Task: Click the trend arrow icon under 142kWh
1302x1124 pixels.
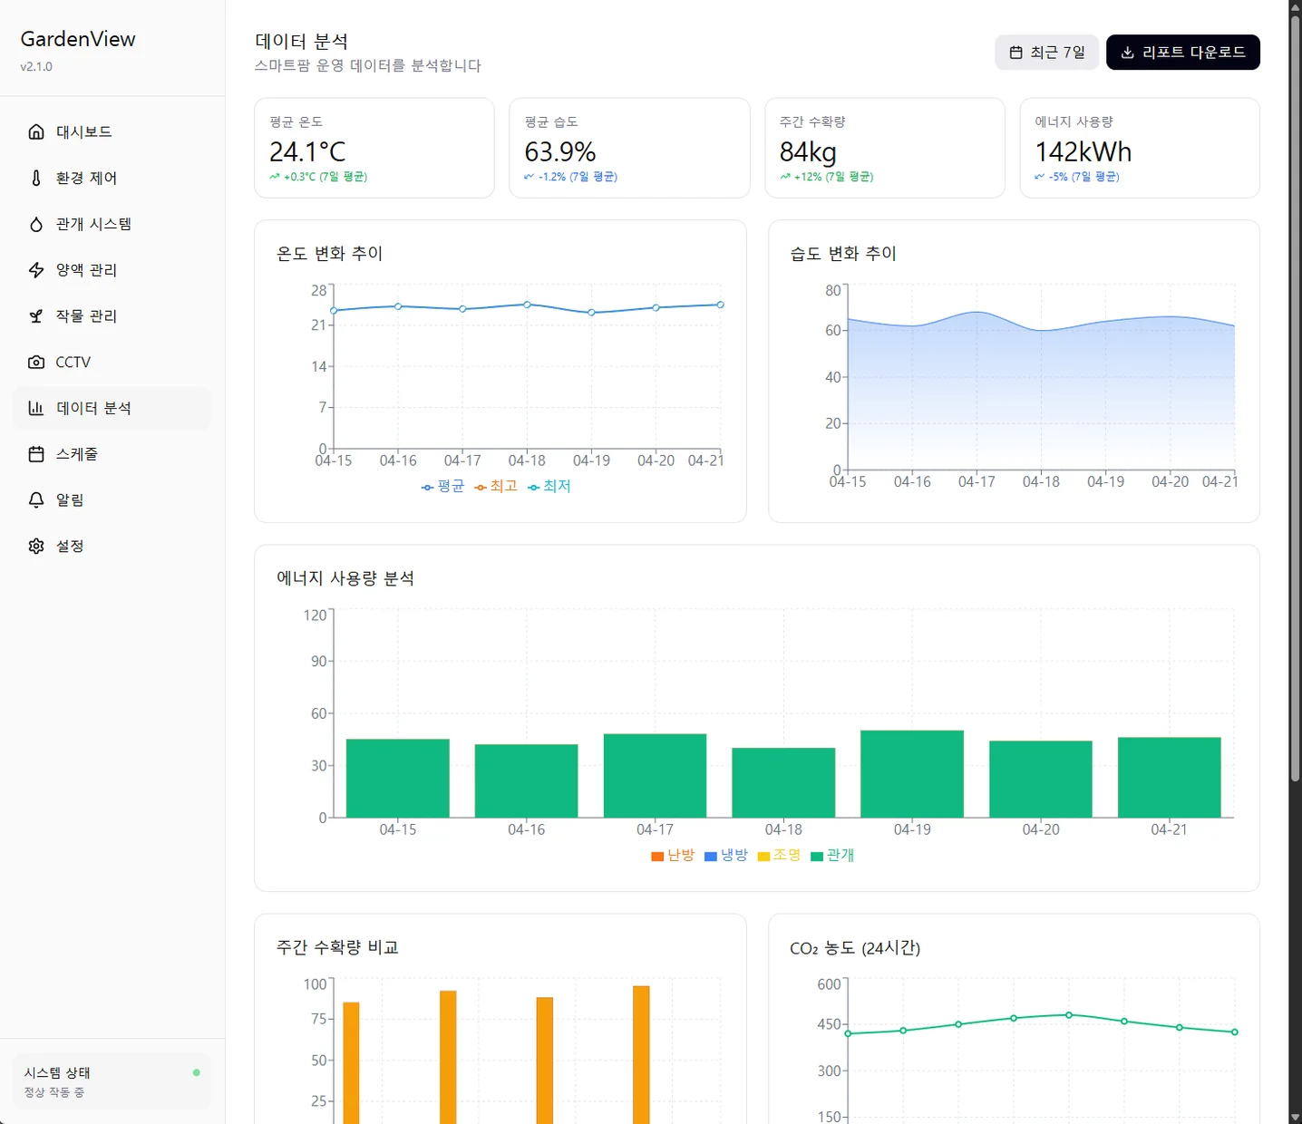Action: pos(1040,177)
